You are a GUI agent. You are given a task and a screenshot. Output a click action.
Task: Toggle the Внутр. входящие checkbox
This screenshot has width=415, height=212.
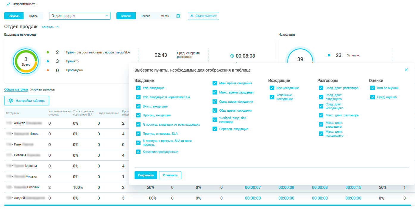coord(138,106)
